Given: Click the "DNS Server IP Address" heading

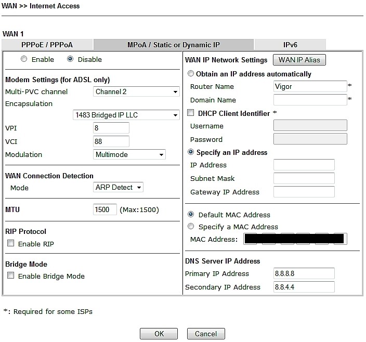Looking at the screenshot, I should tap(223, 261).
